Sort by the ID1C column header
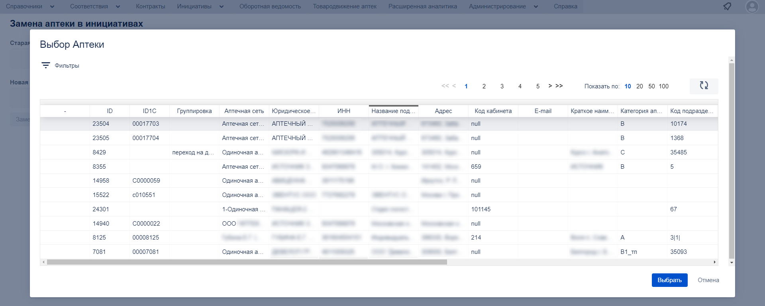This screenshot has height=306, width=765. click(x=149, y=111)
